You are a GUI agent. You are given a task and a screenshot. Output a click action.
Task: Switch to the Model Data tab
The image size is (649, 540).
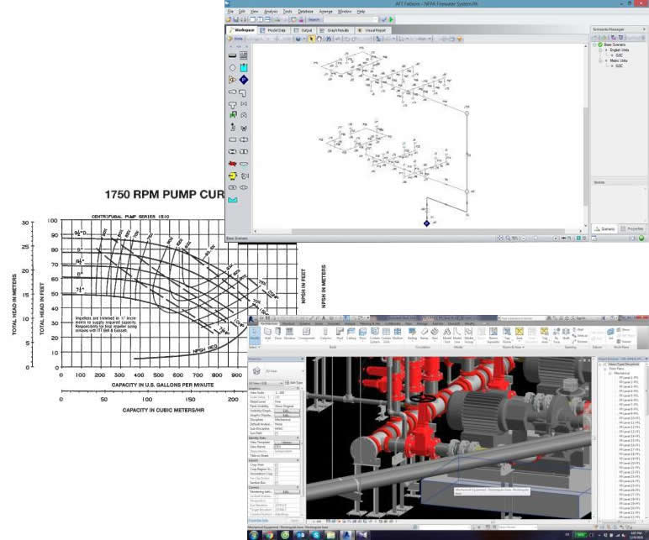[274, 29]
